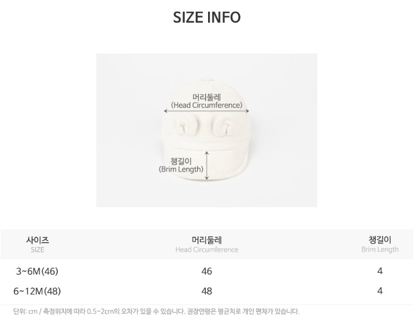The width and height of the screenshot is (414, 321).
Task: Click the Head Circumference column header in table
Action: tap(206, 244)
